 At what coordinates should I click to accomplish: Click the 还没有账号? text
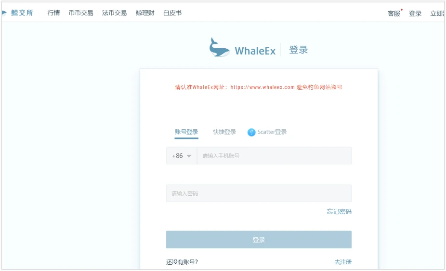click(x=182, y=262)
